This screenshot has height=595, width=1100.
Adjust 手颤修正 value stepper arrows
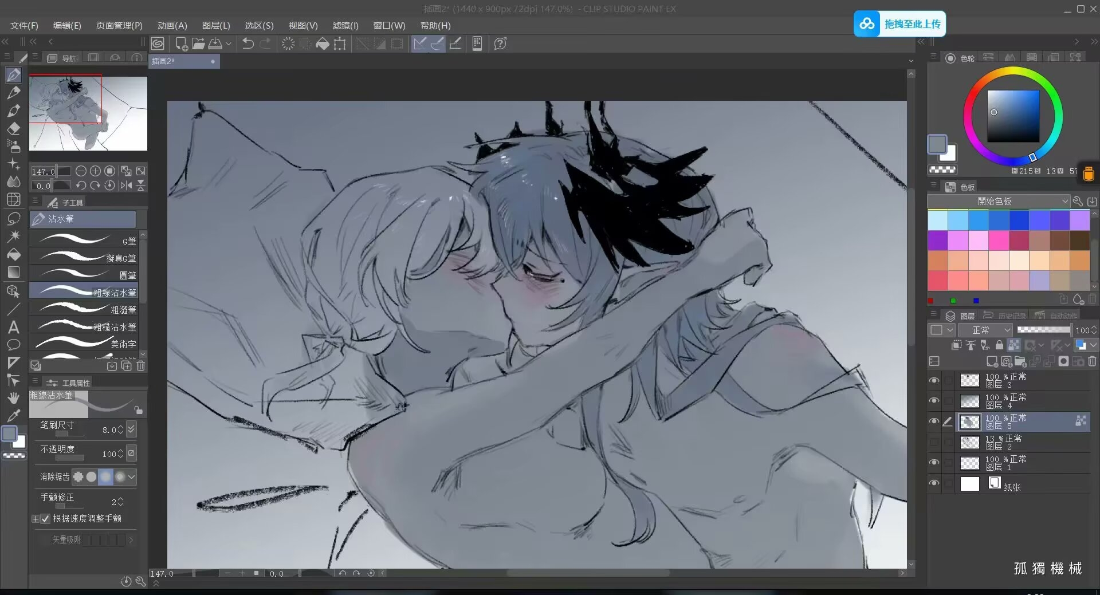tap(120, 502)
